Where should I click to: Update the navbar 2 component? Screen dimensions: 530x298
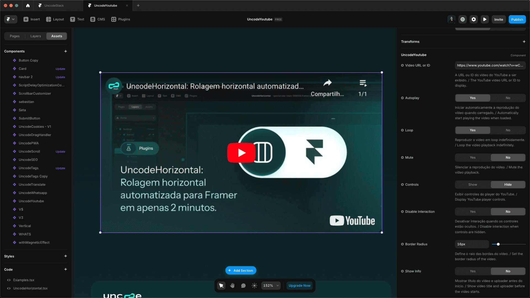click(x=60, y=77)
